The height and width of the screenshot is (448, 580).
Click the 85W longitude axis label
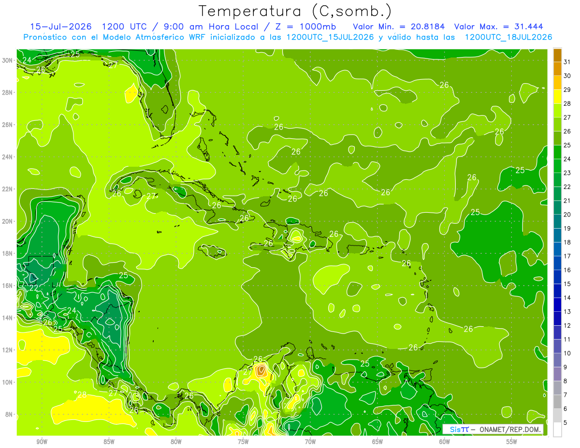click(x=109, y=442)
